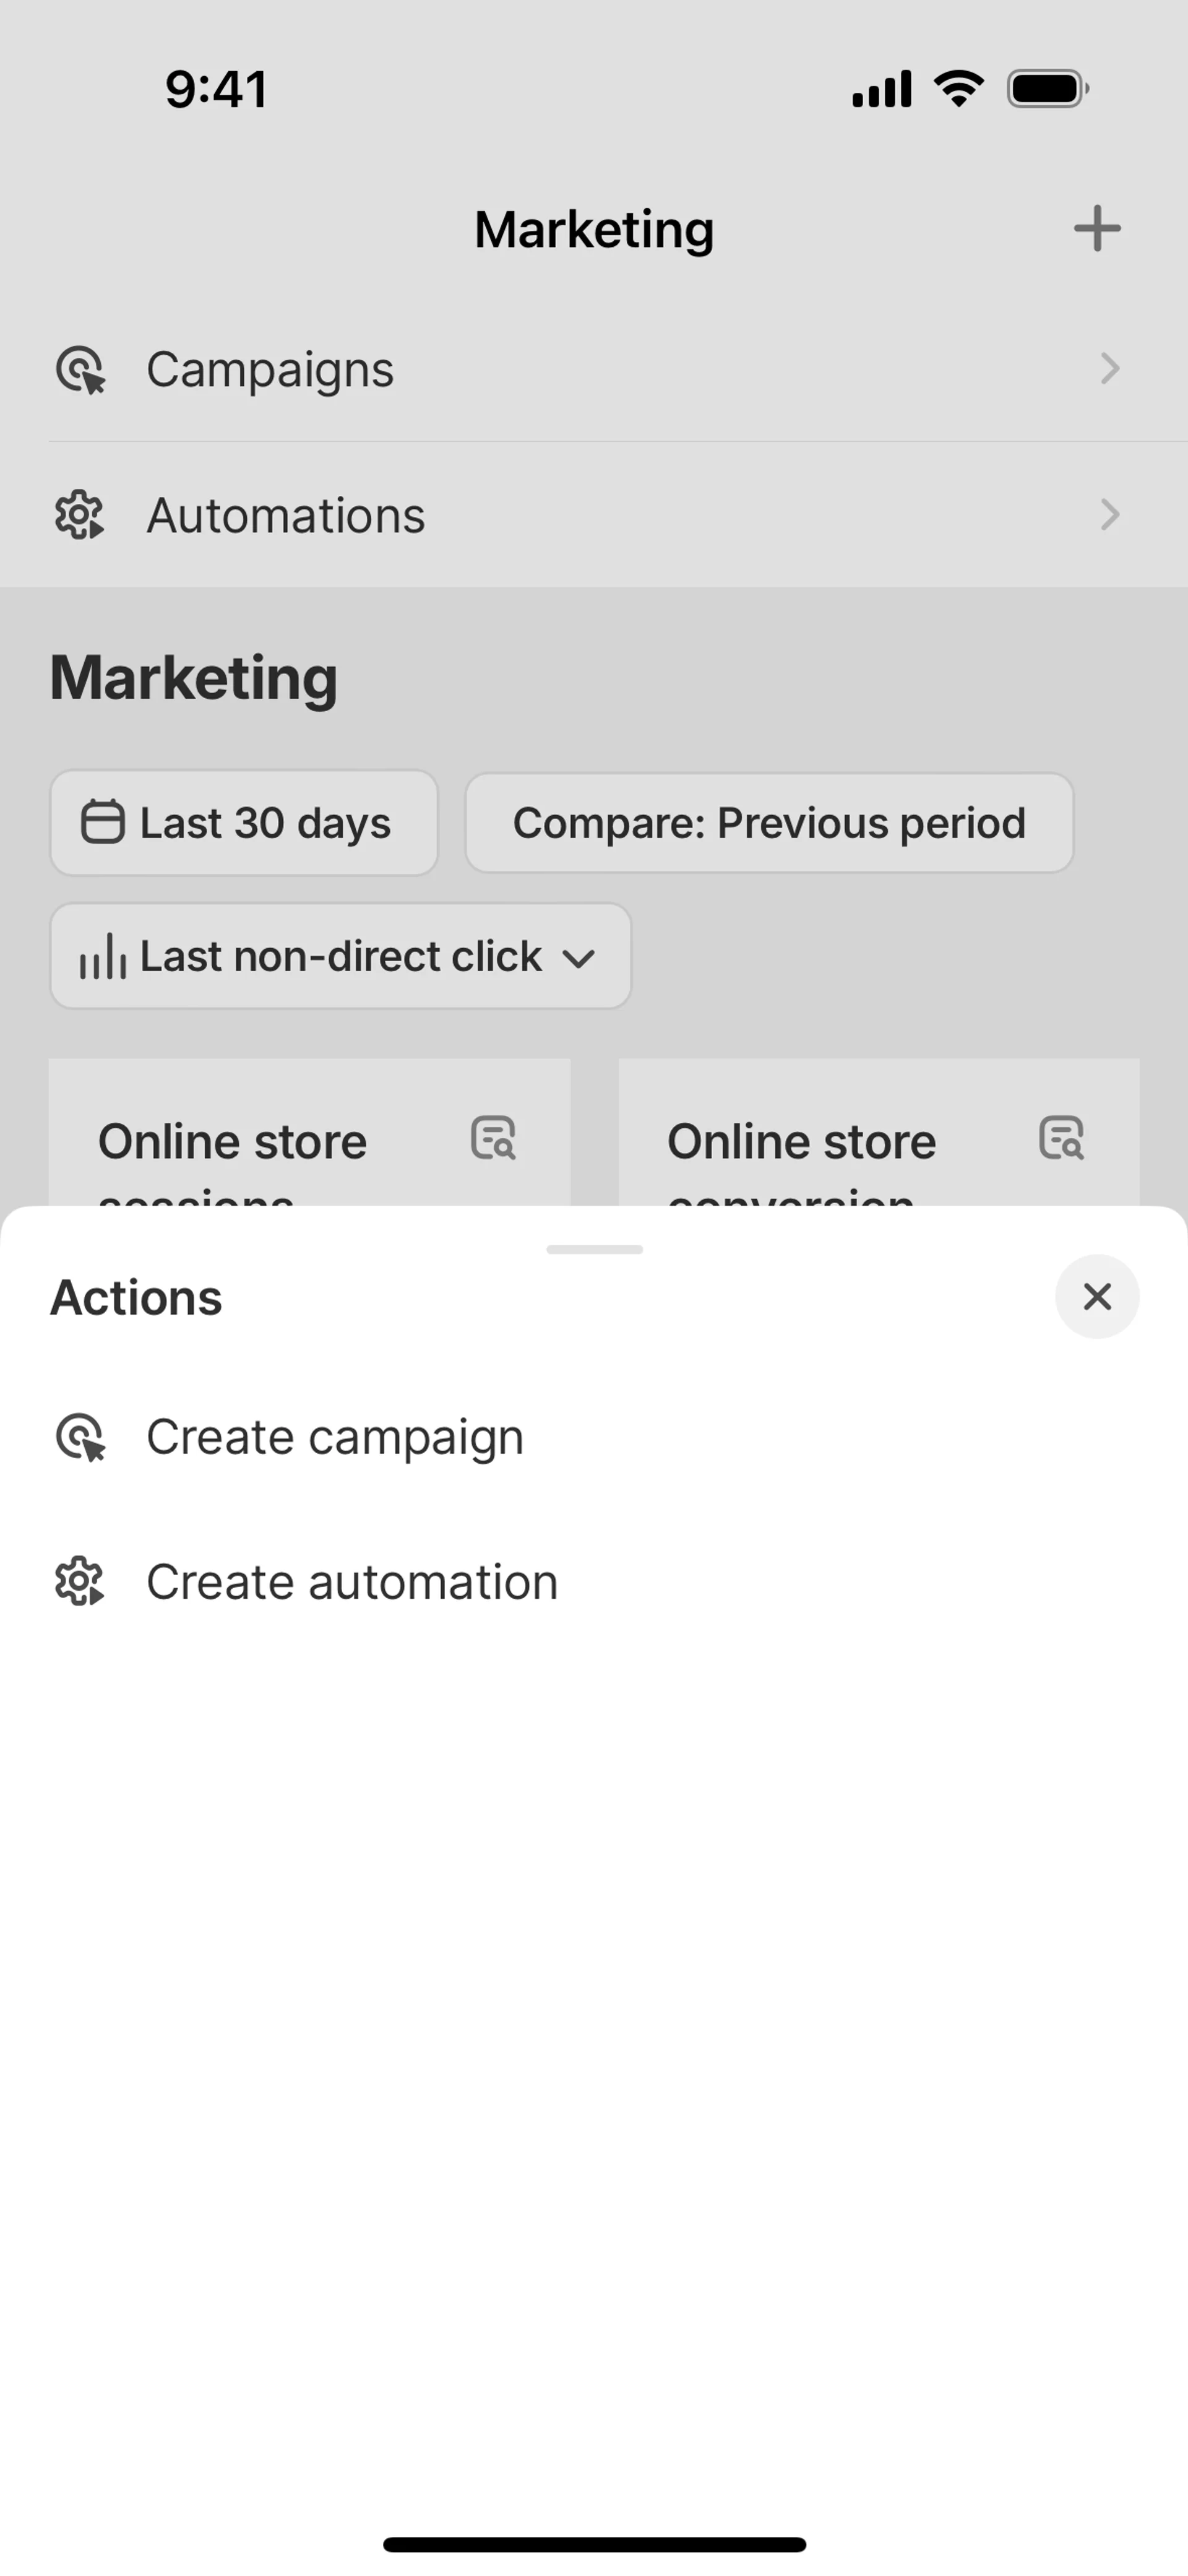
Task: Tap the plus icon in Marketing header
Action: pyautogui.click(x=1097, y=229)
